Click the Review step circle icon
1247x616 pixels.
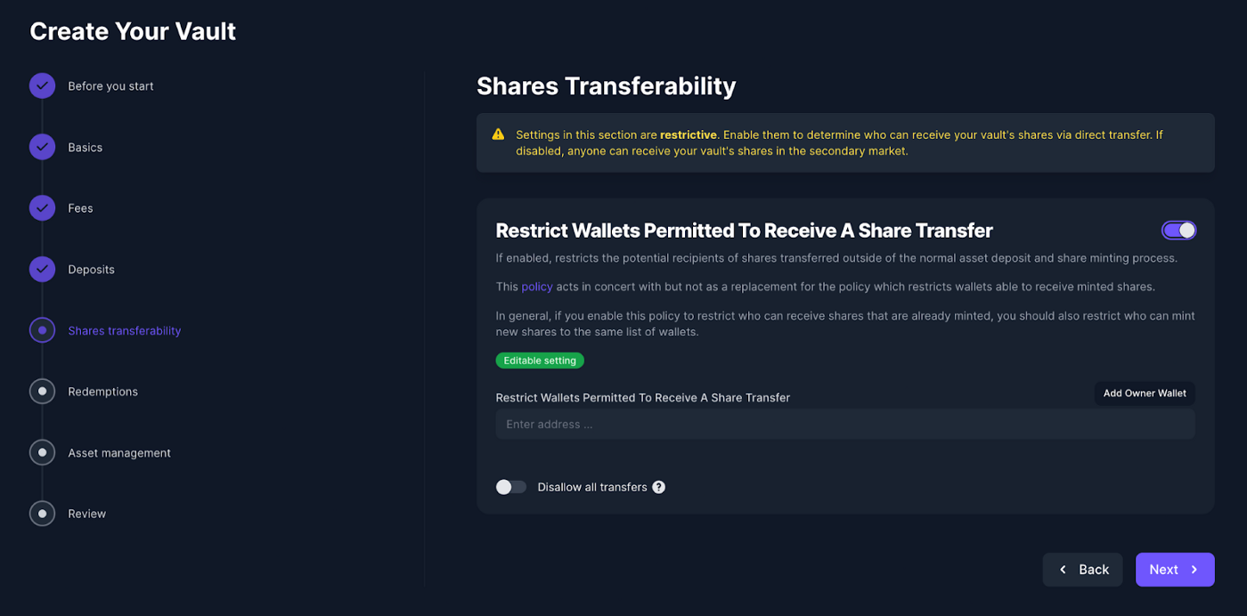point(42,514)
